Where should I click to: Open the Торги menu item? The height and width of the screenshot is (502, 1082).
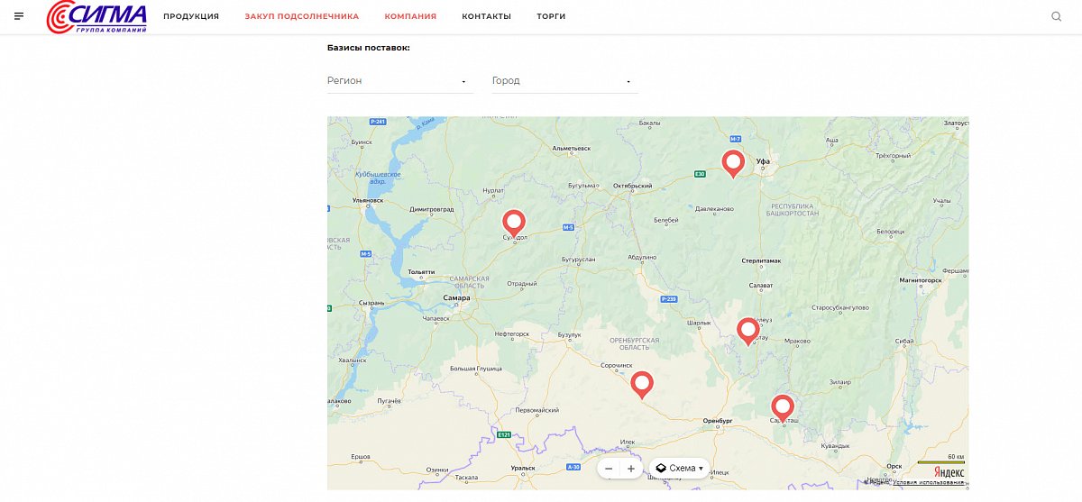tap(551, 16)
